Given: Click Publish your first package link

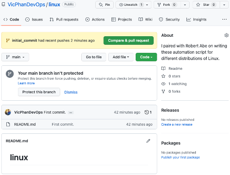Looking at the screenshot, I should coord(181,158).
